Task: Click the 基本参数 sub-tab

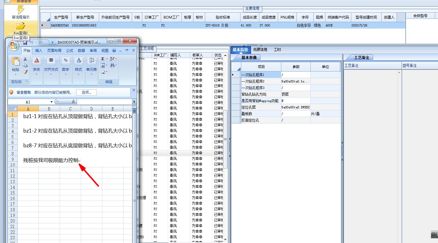Action: point(249,57)
